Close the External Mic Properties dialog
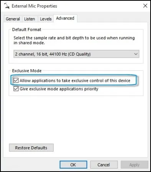The width and height of the screenshot is (151, 172). [x=145, y=6]
